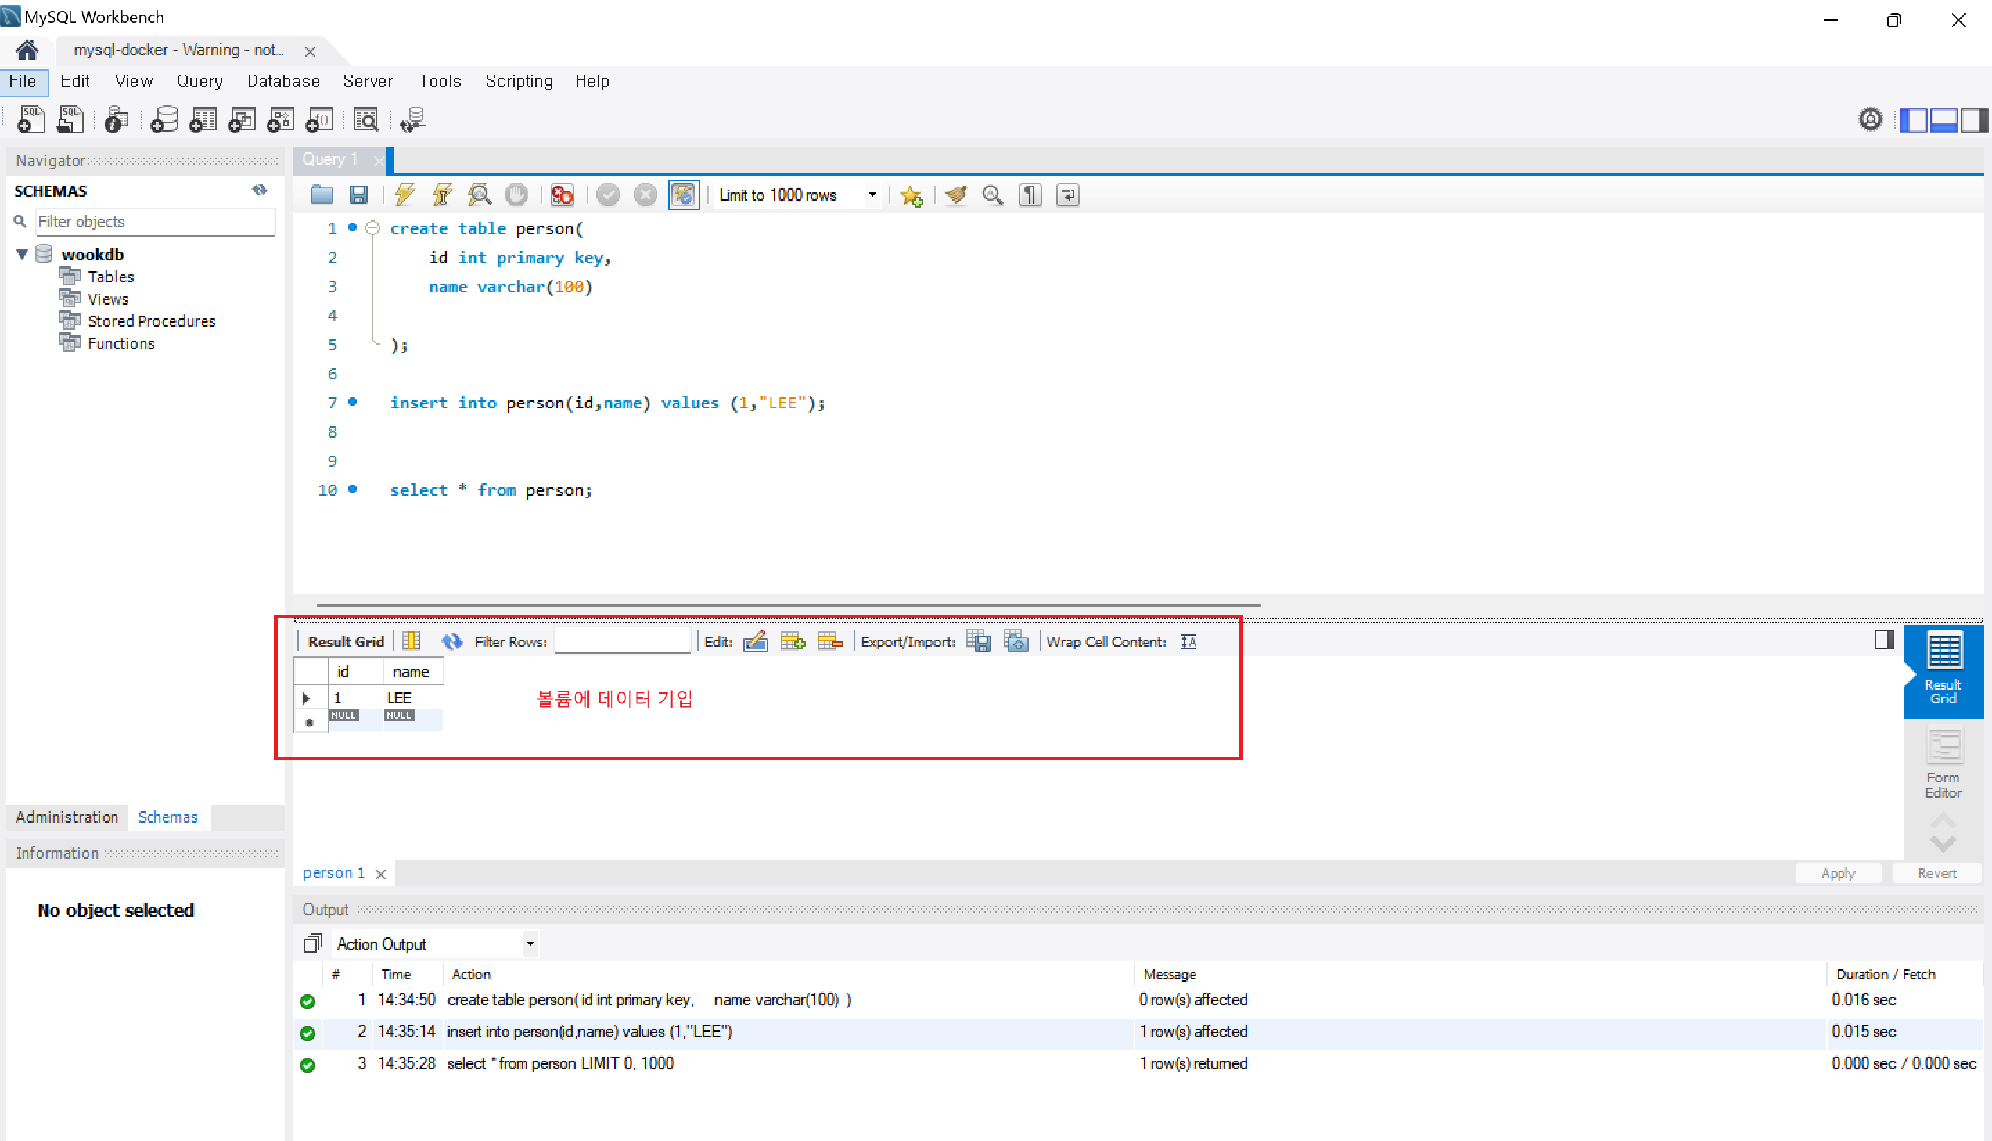
Task: Open the Limit to 1000 rows dropdown
Action: (x=872, y=195)
